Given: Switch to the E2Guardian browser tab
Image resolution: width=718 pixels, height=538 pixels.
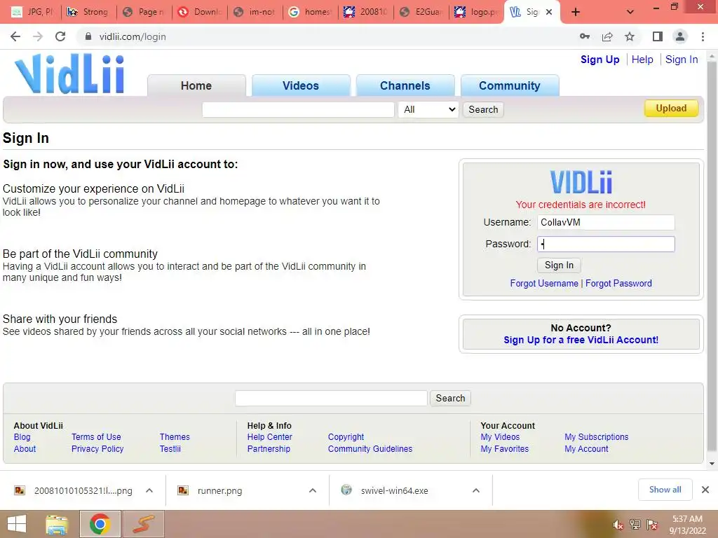Looking at the screenshot, I should point(421,12).
